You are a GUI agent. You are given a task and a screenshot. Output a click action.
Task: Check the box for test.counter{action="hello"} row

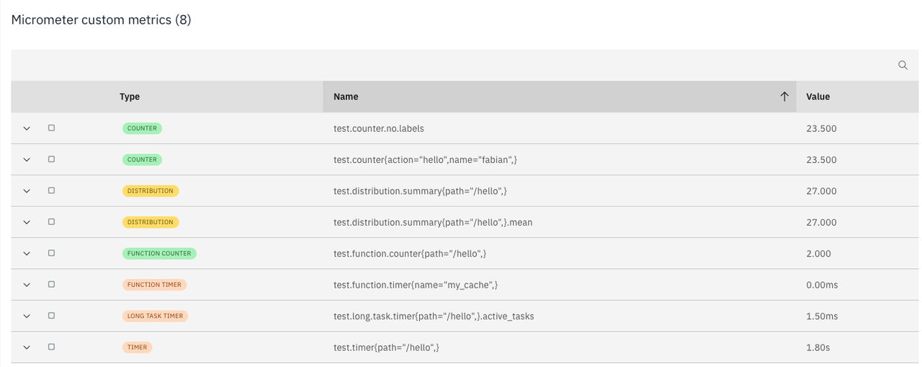pos(51,159)
